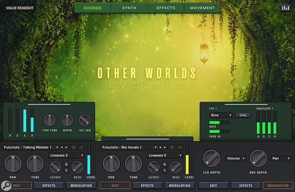
Task: Click the Reso knob on Bio Vocals layer
Action: coord(176,167)
